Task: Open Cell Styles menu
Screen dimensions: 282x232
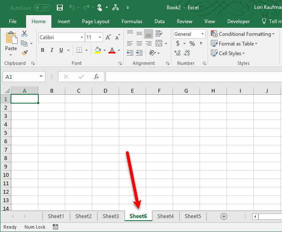Action: tap(228, 53)
